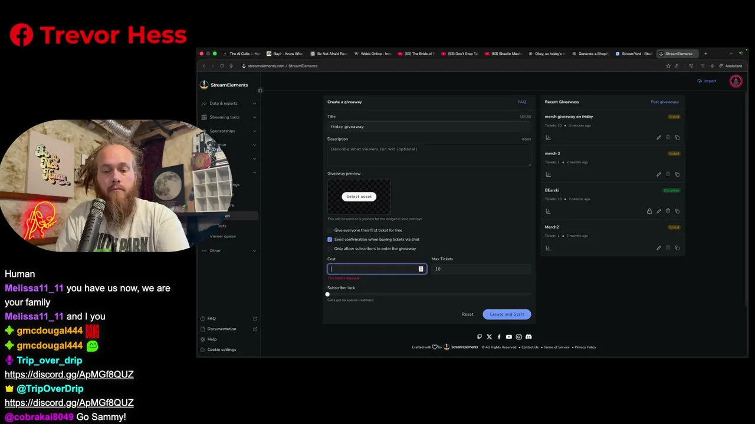Edit the Merch2 giveaway
Viewport: 755px width, 424px height.
pyautogui.click(x=659, y=248)
